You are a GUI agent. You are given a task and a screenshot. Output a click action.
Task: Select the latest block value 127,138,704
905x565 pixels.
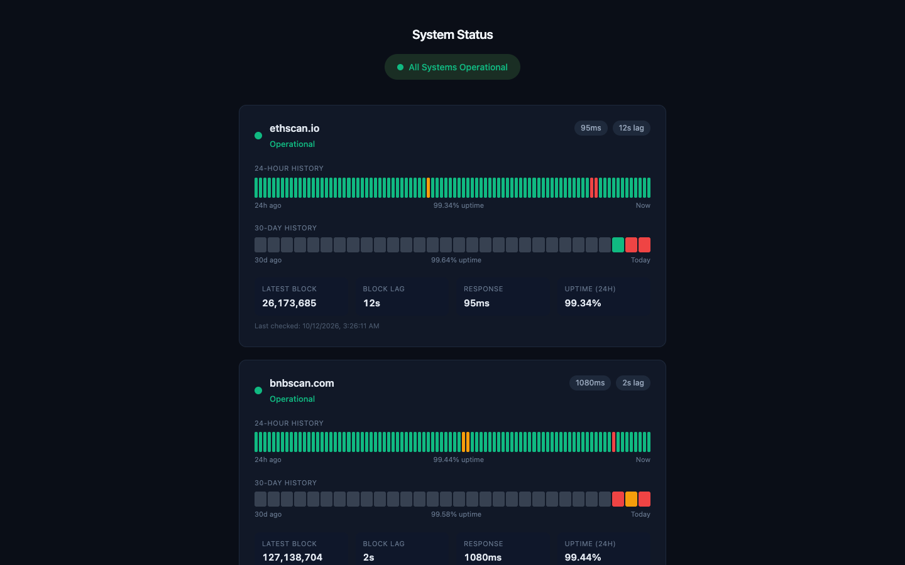pyautogui.click(x=292, y=557)
